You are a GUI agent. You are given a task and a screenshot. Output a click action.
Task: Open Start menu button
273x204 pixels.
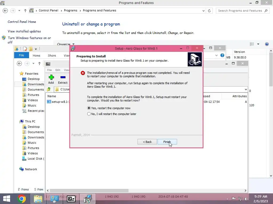7,199
